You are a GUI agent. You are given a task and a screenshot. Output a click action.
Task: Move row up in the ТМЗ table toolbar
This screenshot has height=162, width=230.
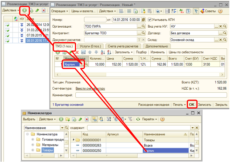(x=90, y=52)
